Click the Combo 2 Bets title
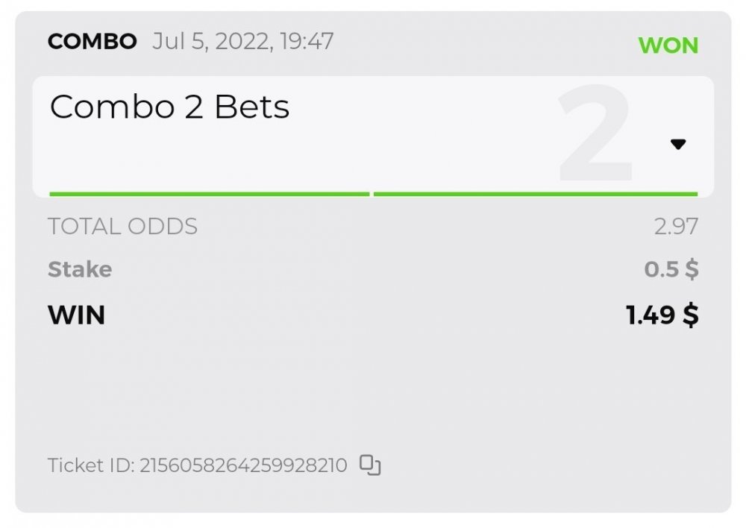Viewport: 746px width, 528px height. click(x=169, y=107)
